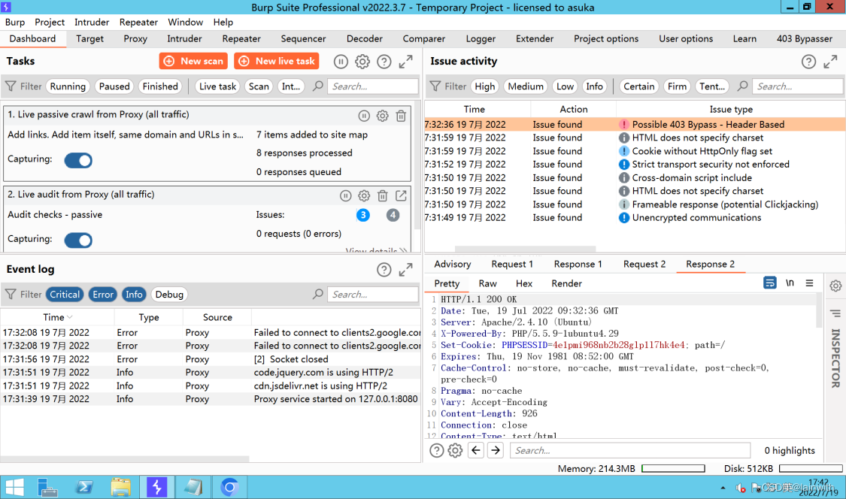Start a New scan
This screenshot has width=846, height=499.
coord(193,61)
